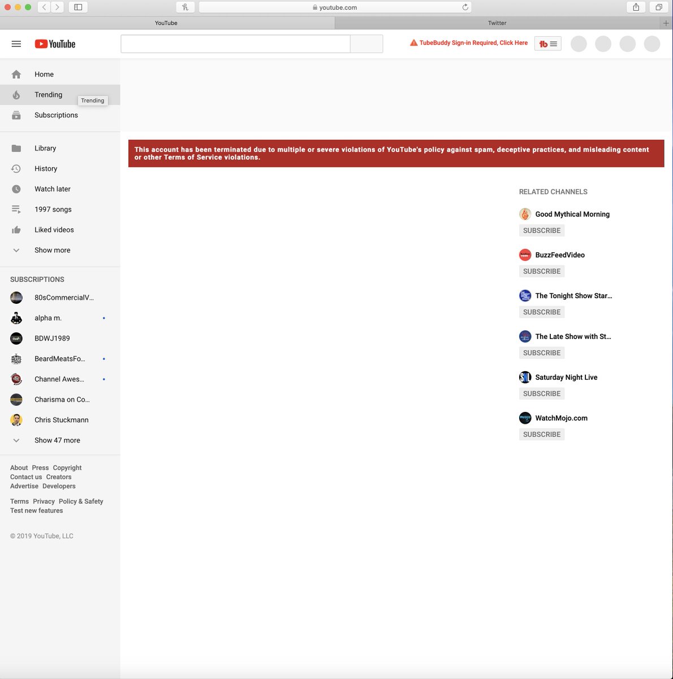This screenshot has height=679, width=673.
Task: Open a new Safari tab
Action: [666, 23]
